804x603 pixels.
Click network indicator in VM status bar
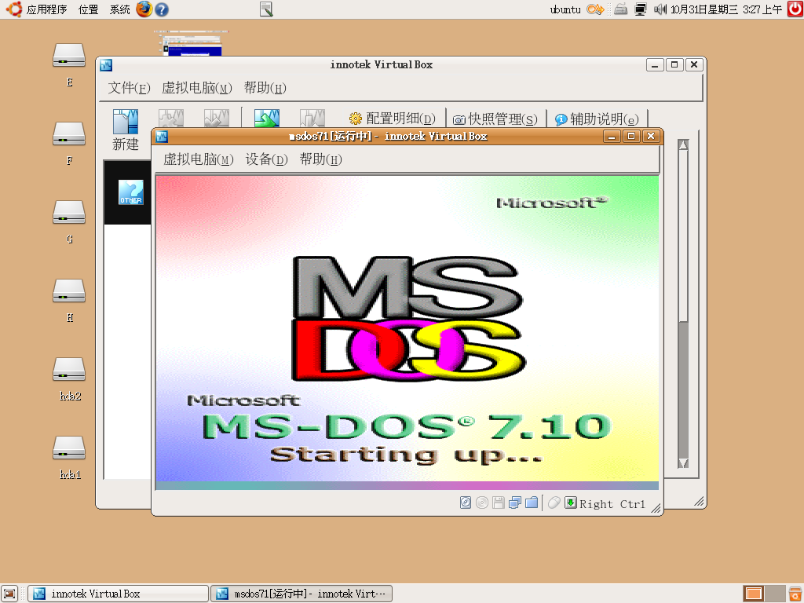click(515, 503)
